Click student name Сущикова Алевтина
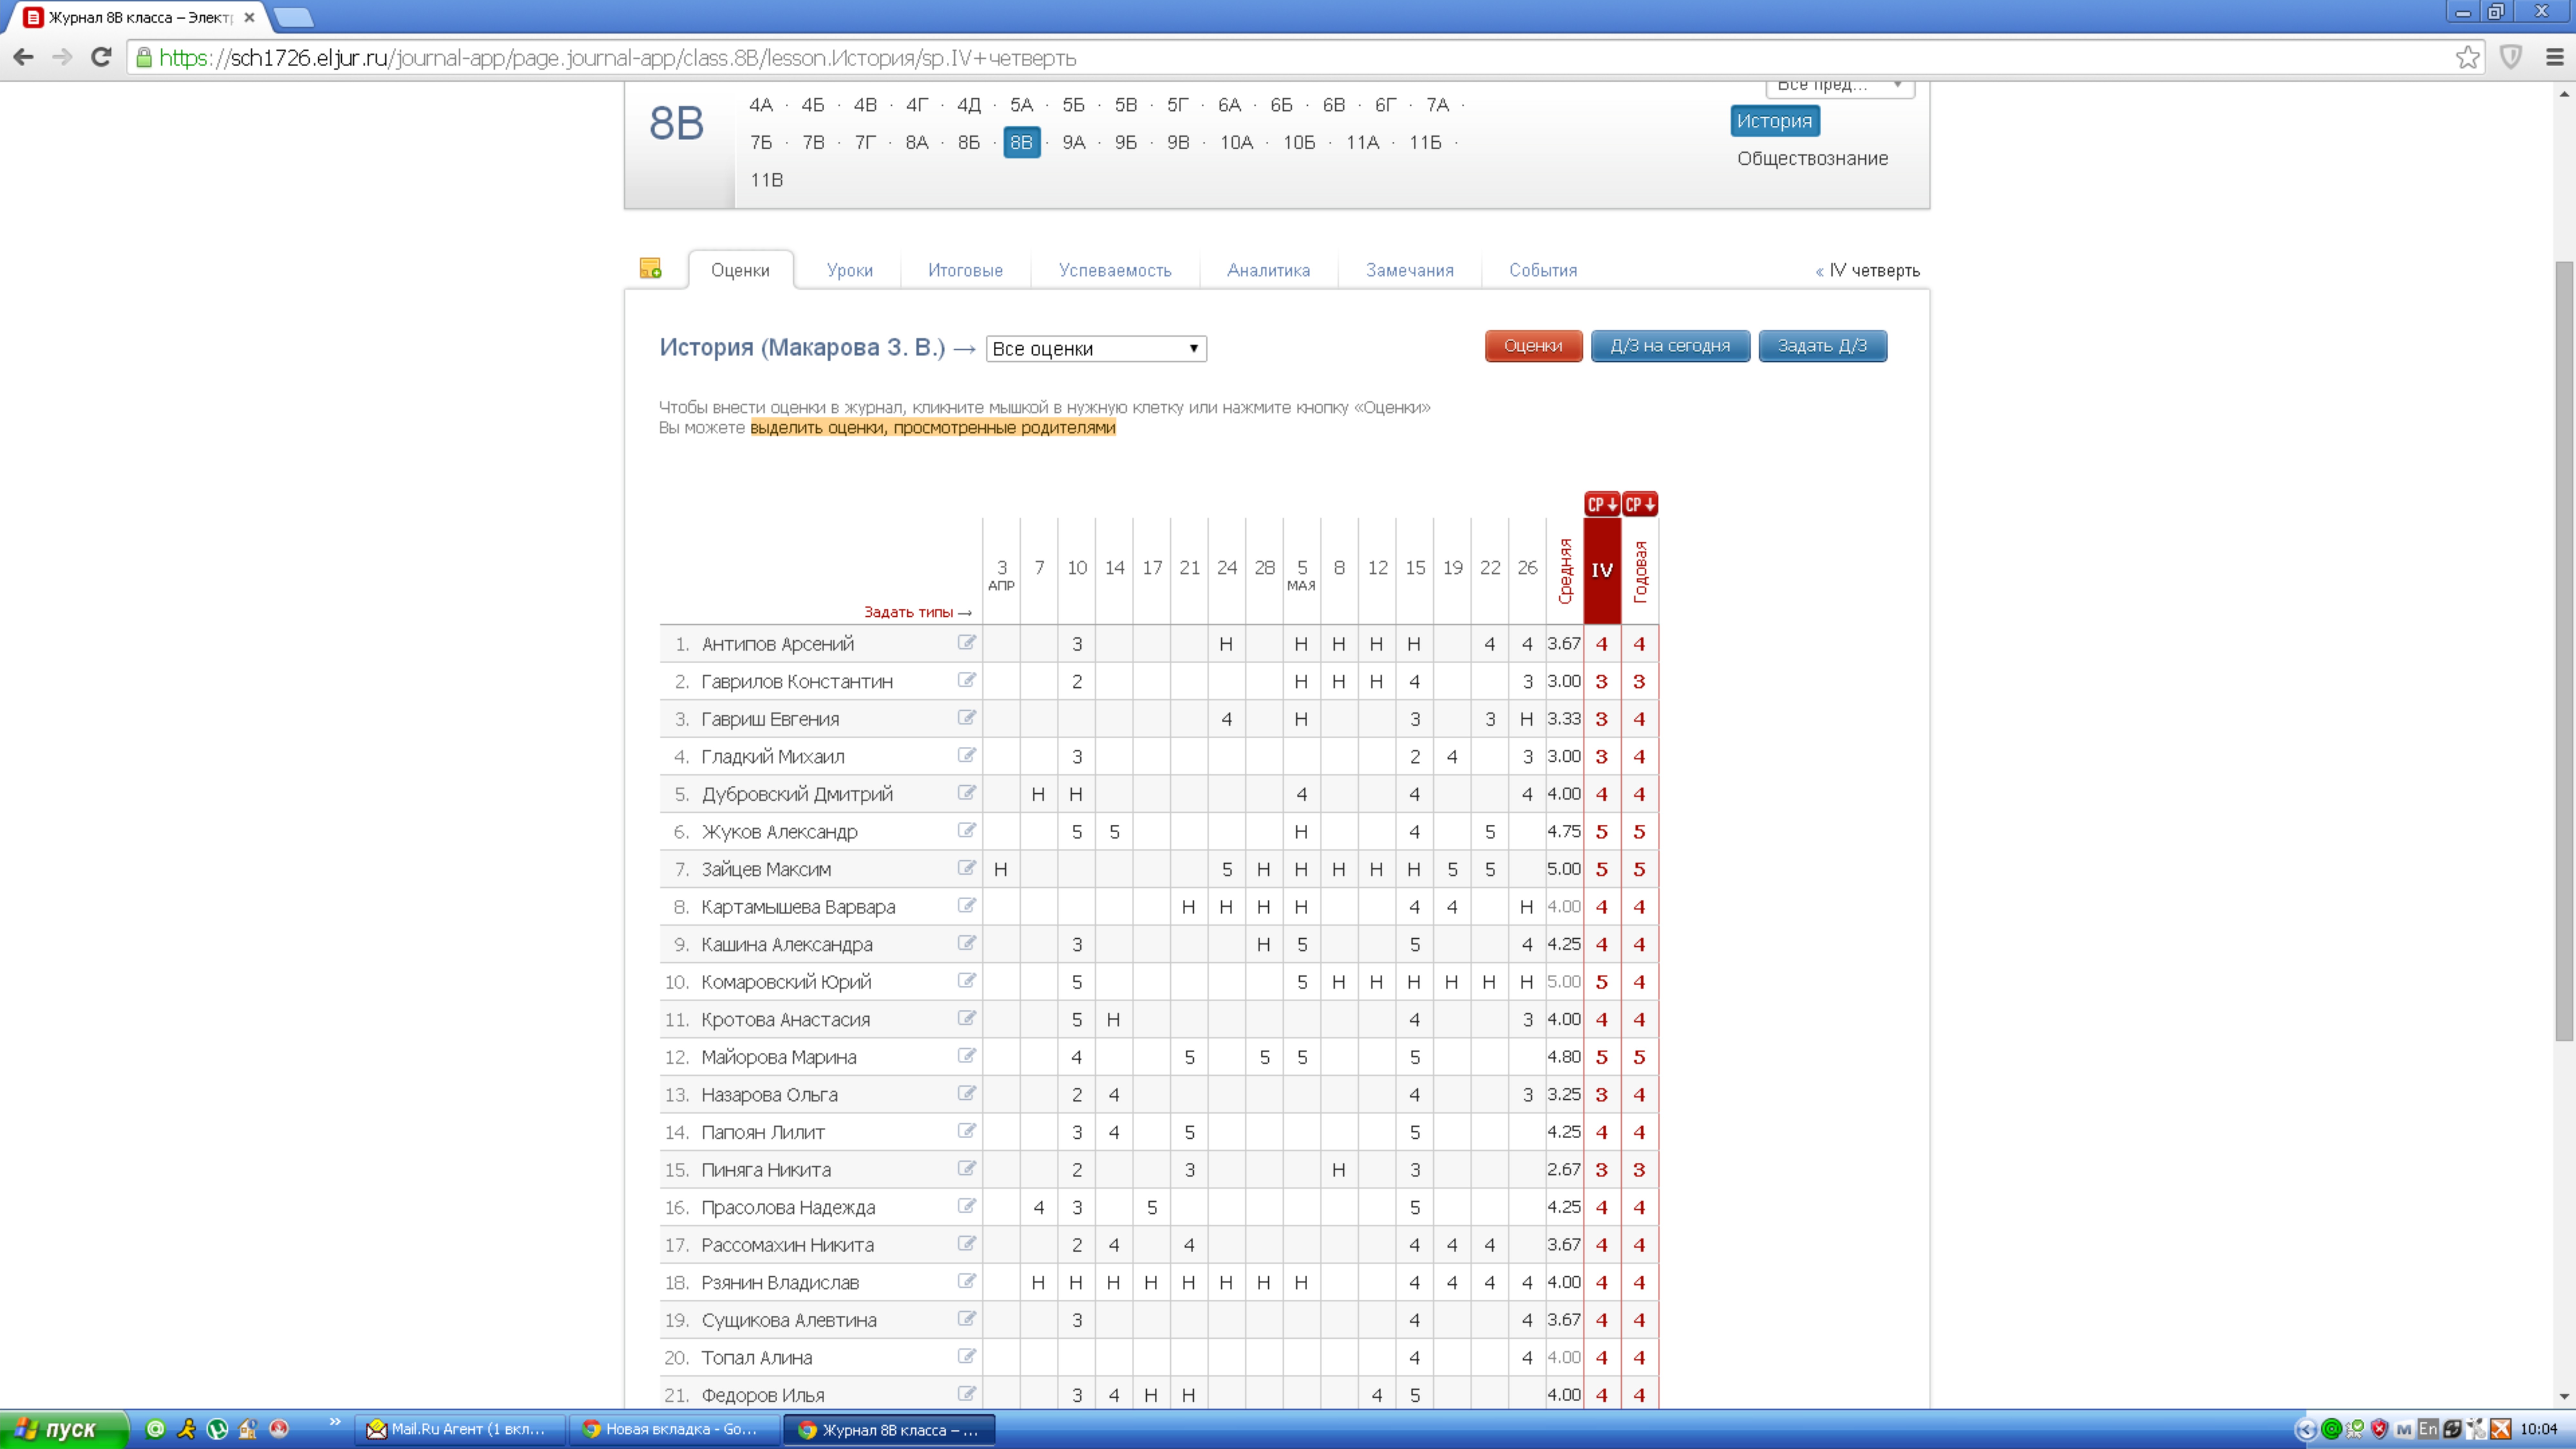Screen dimensions: 2576x1449 [789, 1320]
